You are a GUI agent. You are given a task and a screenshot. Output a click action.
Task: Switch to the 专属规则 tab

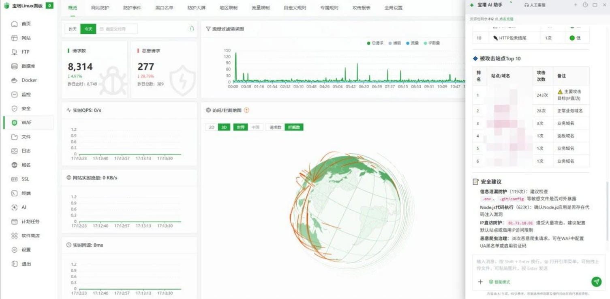coord(329,8)
